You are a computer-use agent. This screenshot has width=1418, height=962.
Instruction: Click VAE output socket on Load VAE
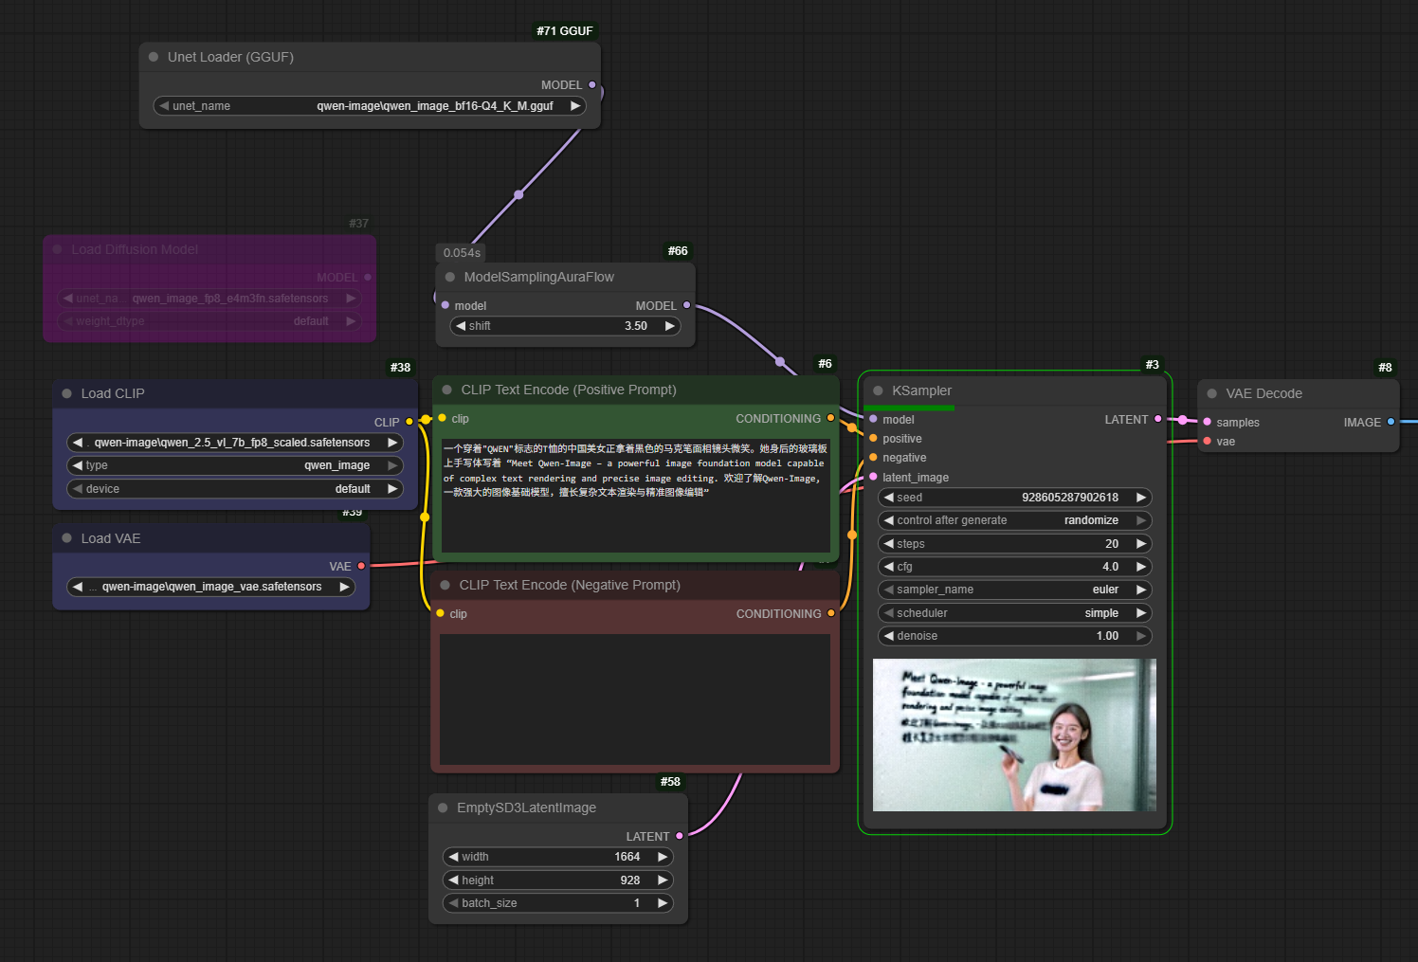point(361,566)
